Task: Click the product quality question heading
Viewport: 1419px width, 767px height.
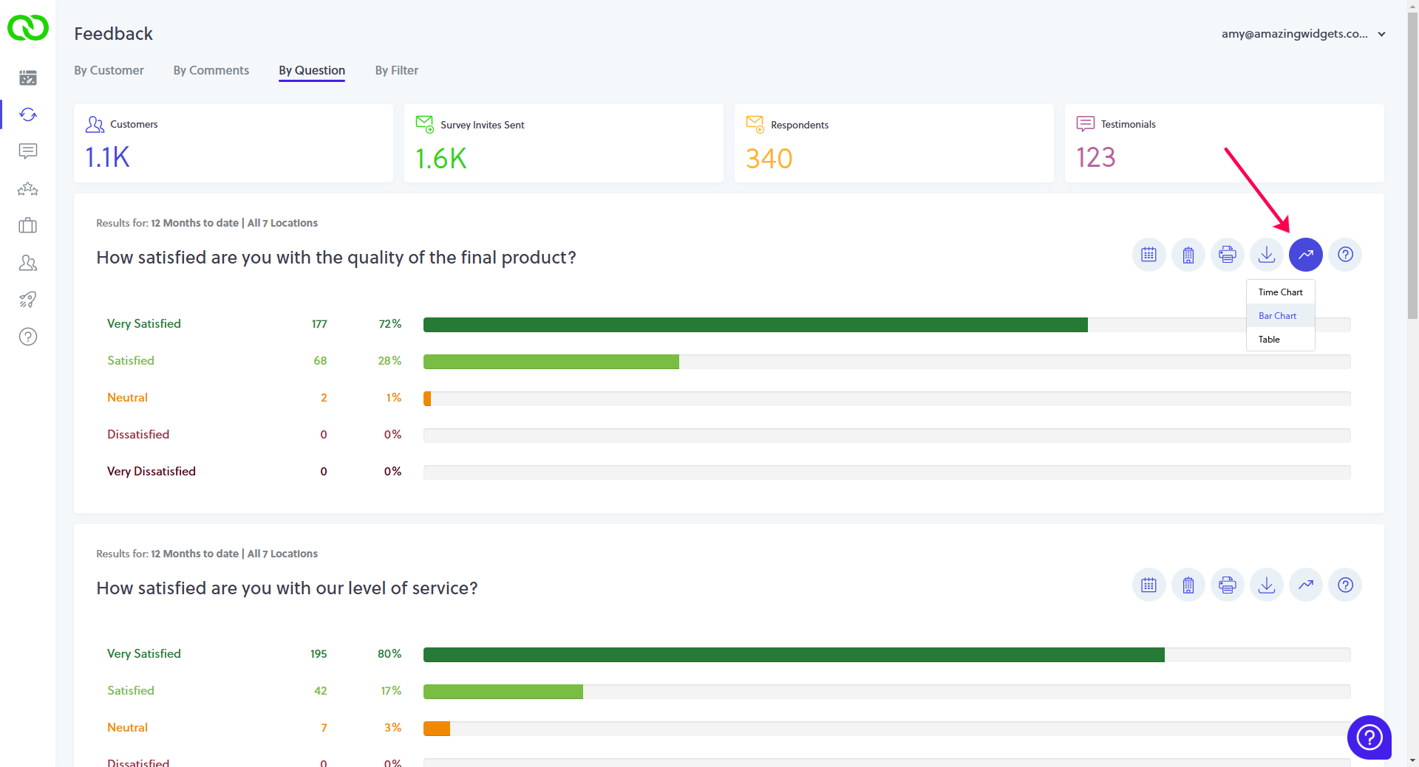Action: tap(336, 258)
